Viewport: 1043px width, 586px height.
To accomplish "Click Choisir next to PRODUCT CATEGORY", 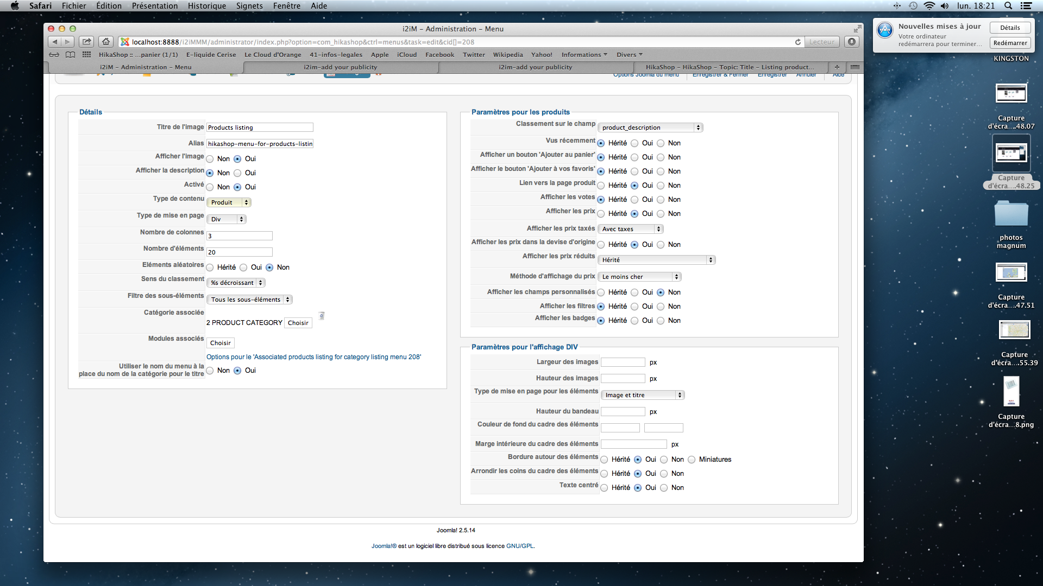I will (298, 323).
